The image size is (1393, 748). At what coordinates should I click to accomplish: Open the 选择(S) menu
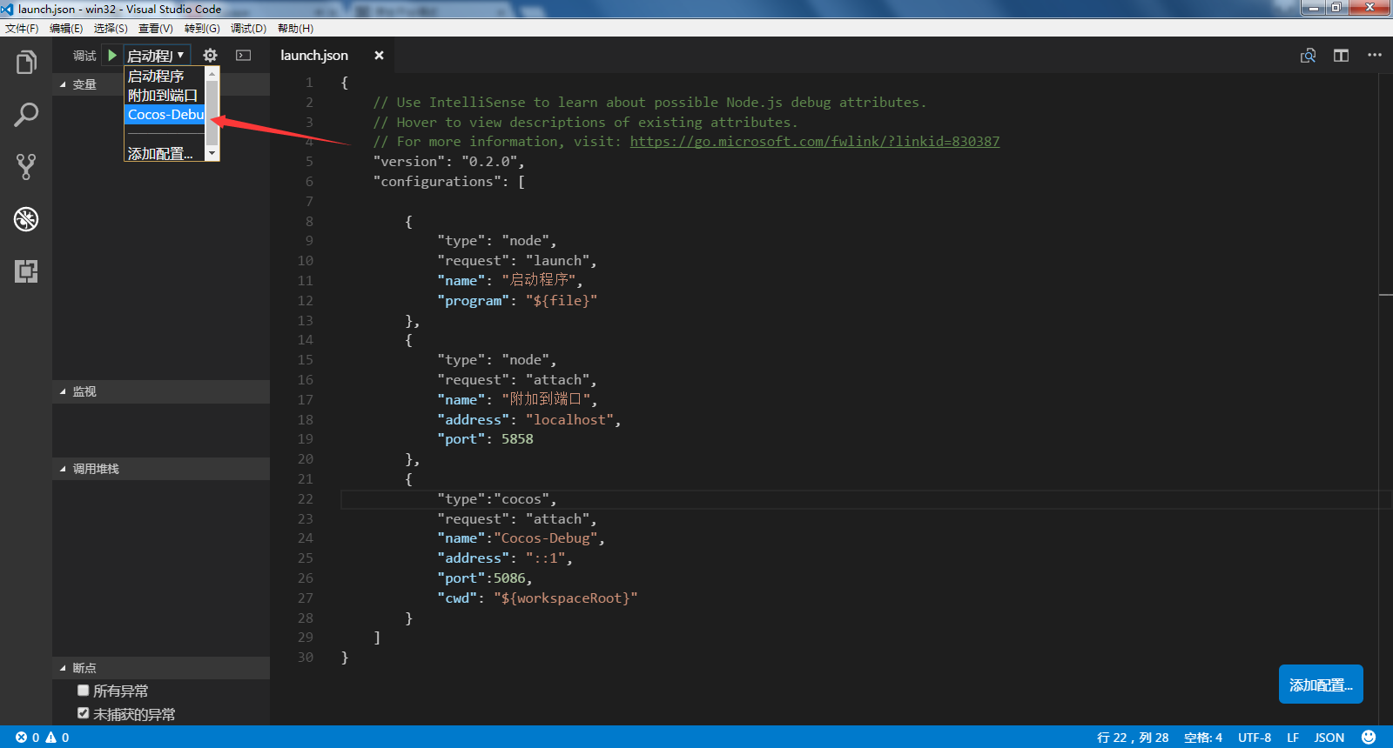pyautogui.click(x=111, y=29)
